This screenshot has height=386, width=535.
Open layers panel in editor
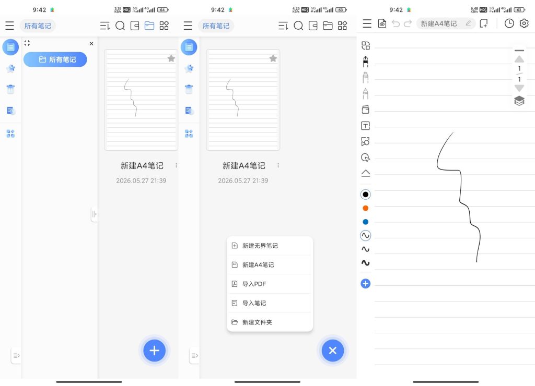pos(519,101)
